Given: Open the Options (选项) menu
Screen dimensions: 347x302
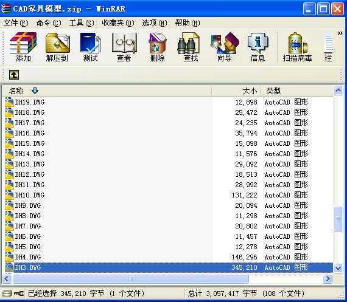Looking at the screenshot, I should click(x=154, y=23).
